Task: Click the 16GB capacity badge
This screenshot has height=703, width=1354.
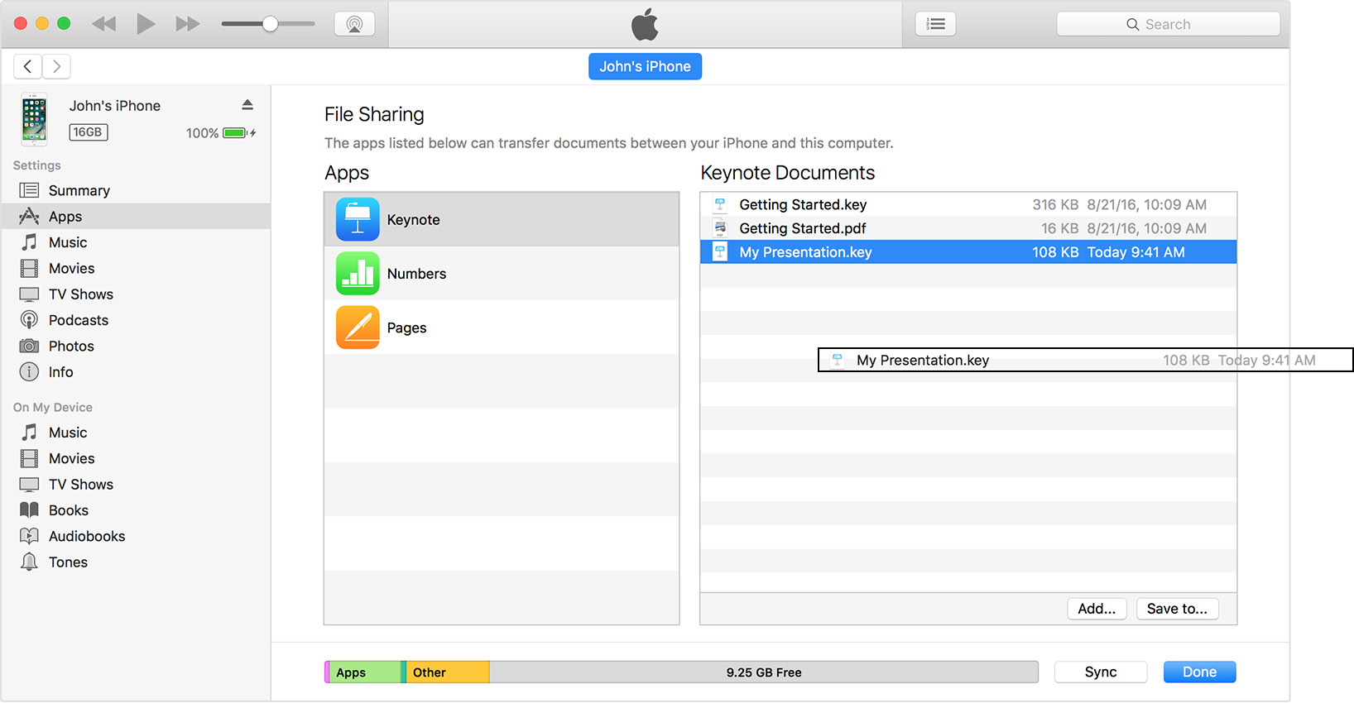Action: pyautogui.click(x=89, y=132)
